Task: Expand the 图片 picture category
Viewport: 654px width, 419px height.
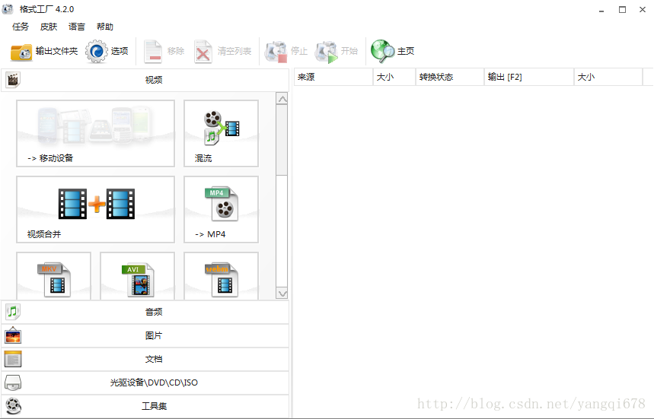Action: pyautogui.click(x=145, y=335)
